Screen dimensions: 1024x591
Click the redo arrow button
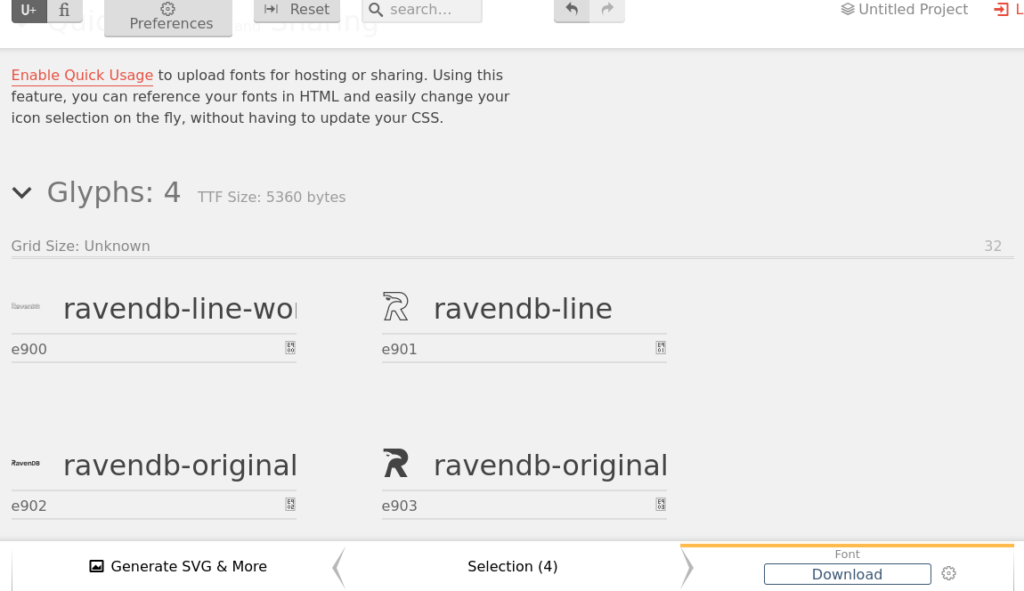pyautogui.click(x=607, y=11)
